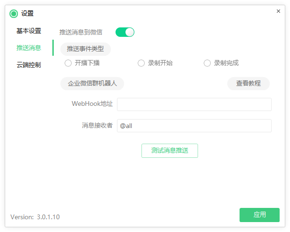Click the green app logo icon
Screen dimensions: 290x232
click(x=14, y=14)
